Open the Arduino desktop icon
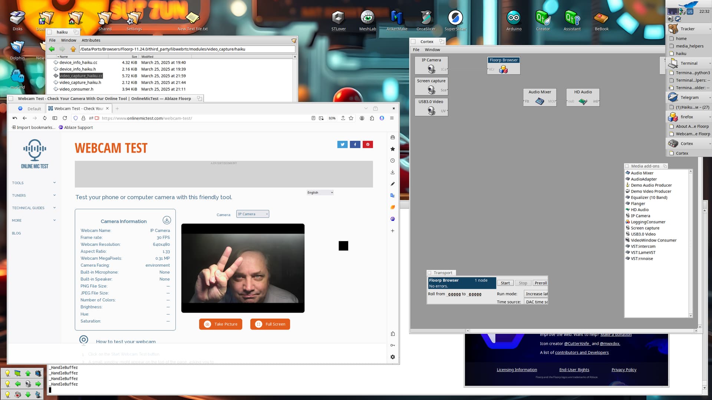712x400 pixels. (x=514, y=20)
